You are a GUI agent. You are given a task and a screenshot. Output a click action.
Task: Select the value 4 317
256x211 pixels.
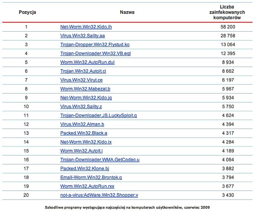(228, 133)
